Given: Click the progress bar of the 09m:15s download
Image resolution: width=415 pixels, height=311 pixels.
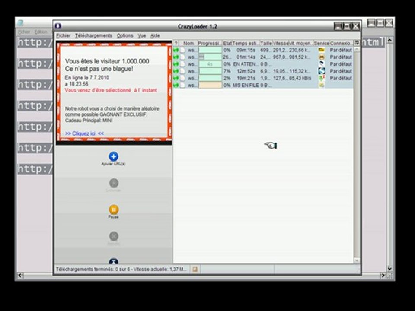Looking at the screenshot, I should click(x=210, y=50).
